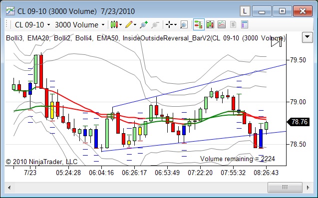Screen dimensions: 318x198
Task: Click the Volume remaining = 2224 text
Action: [238, 159]
